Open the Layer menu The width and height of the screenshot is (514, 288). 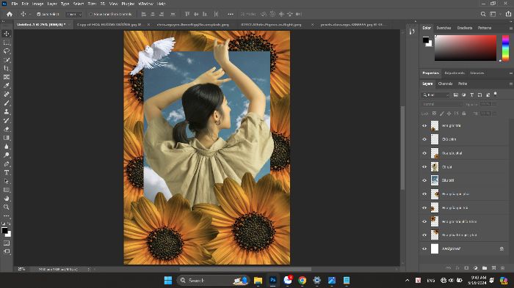(x=52, y=4)
